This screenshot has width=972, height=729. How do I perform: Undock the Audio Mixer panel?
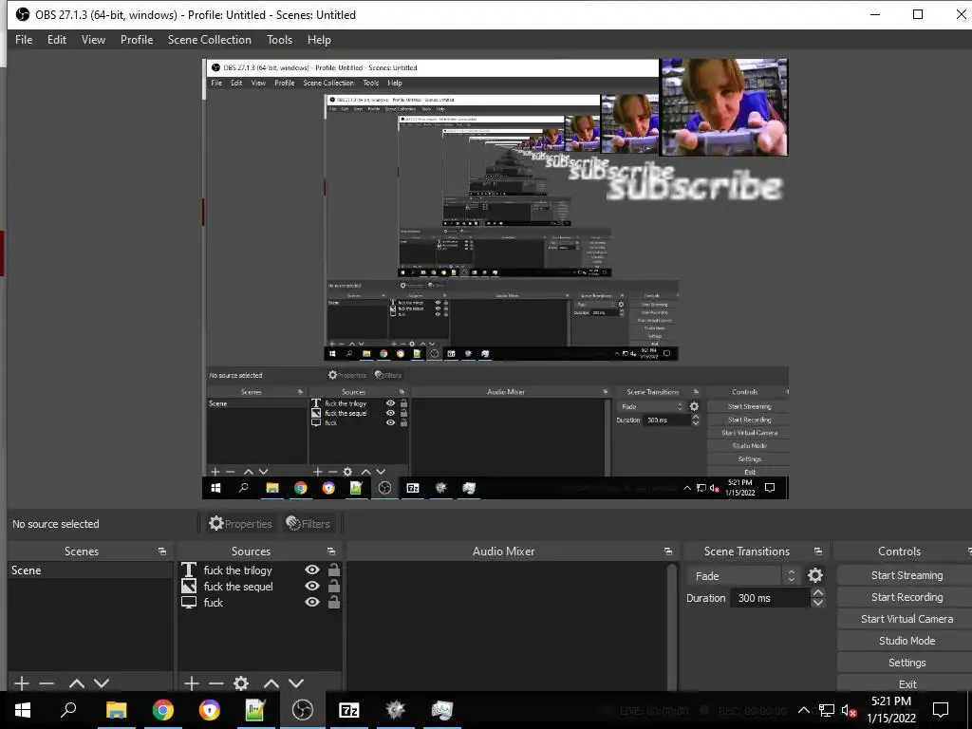667,551
